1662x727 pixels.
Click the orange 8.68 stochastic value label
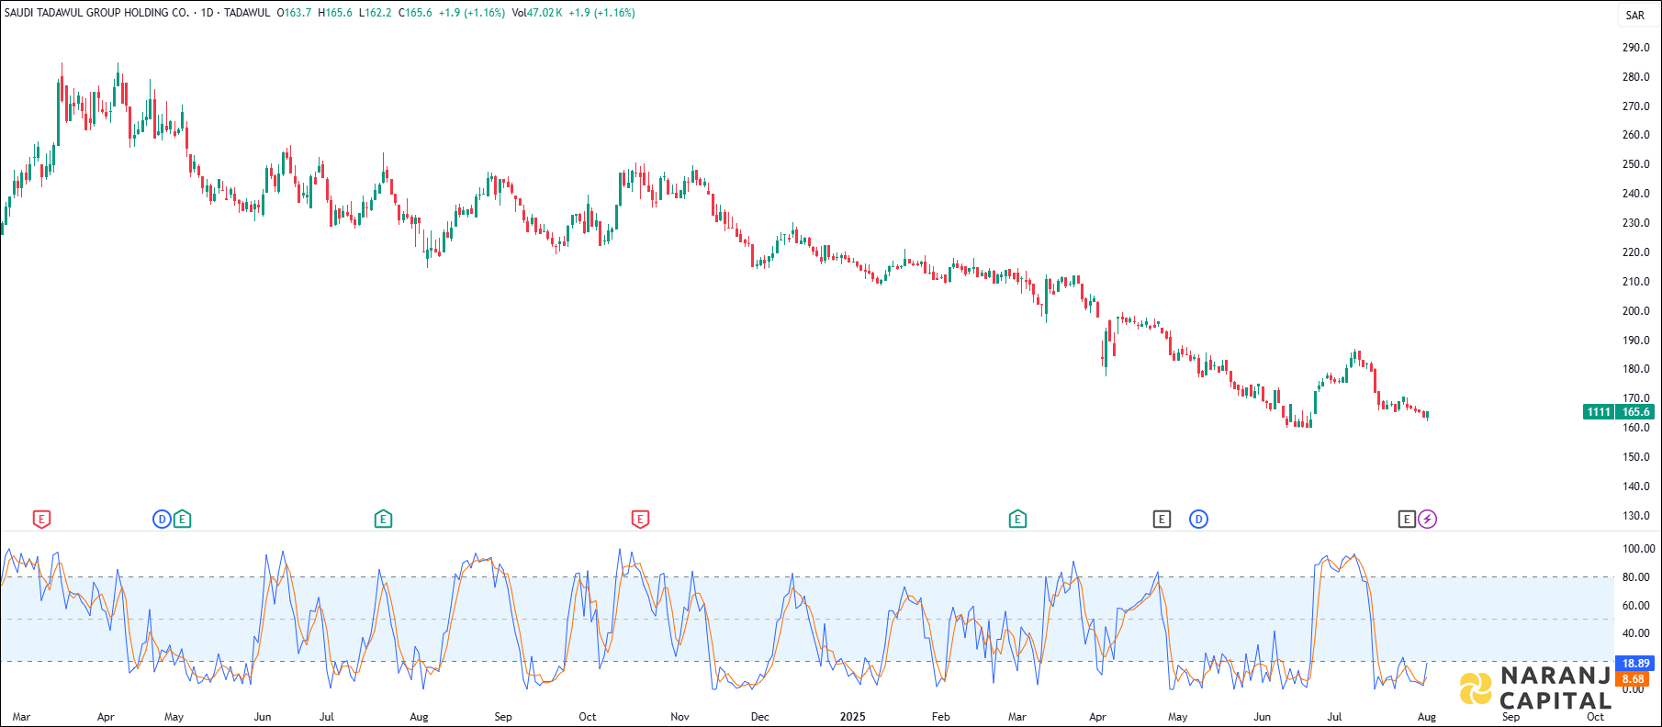click(1633, 679)
